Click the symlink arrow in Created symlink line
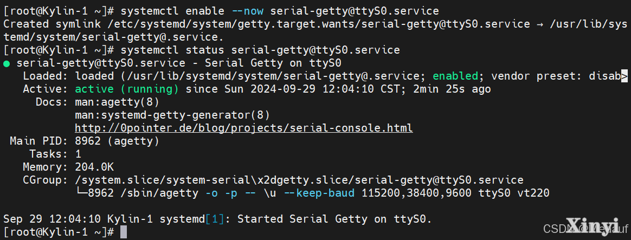Screen dimensions: 631x240 540,24
